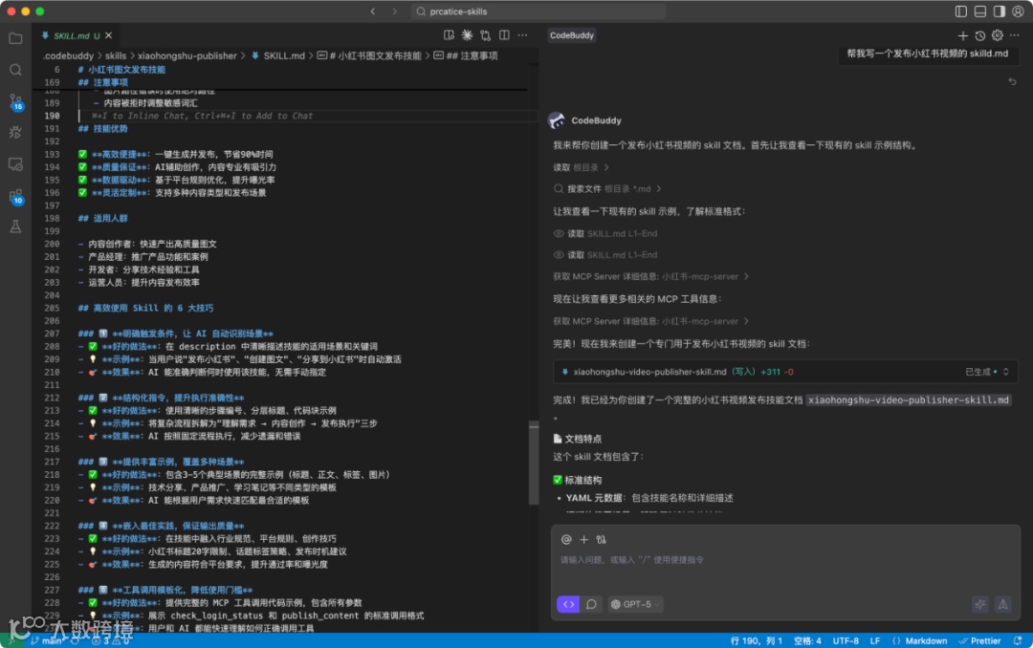This screenshot has width=1033, height=648.
Task: Open the Search view in activity bar
Action: pos(15,70)
